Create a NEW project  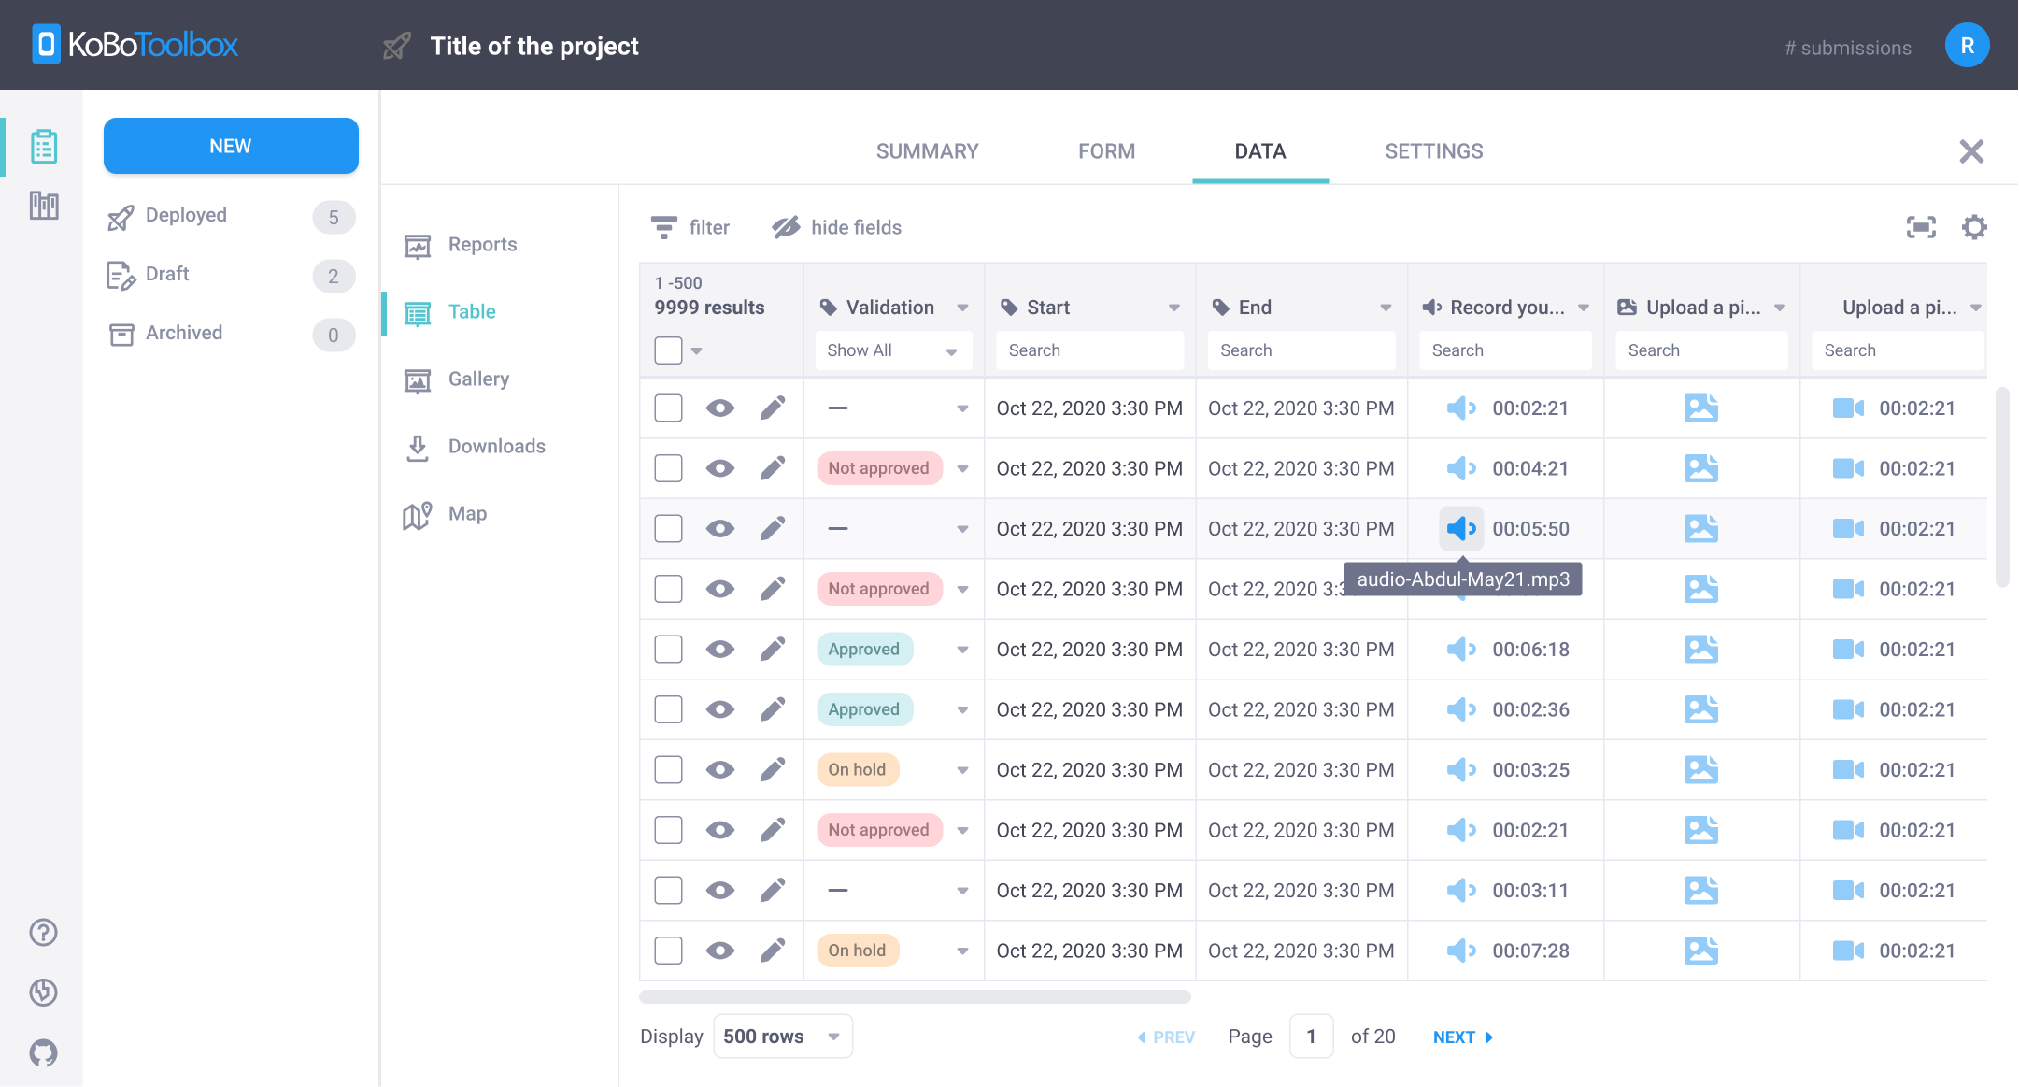coord(230,146)
